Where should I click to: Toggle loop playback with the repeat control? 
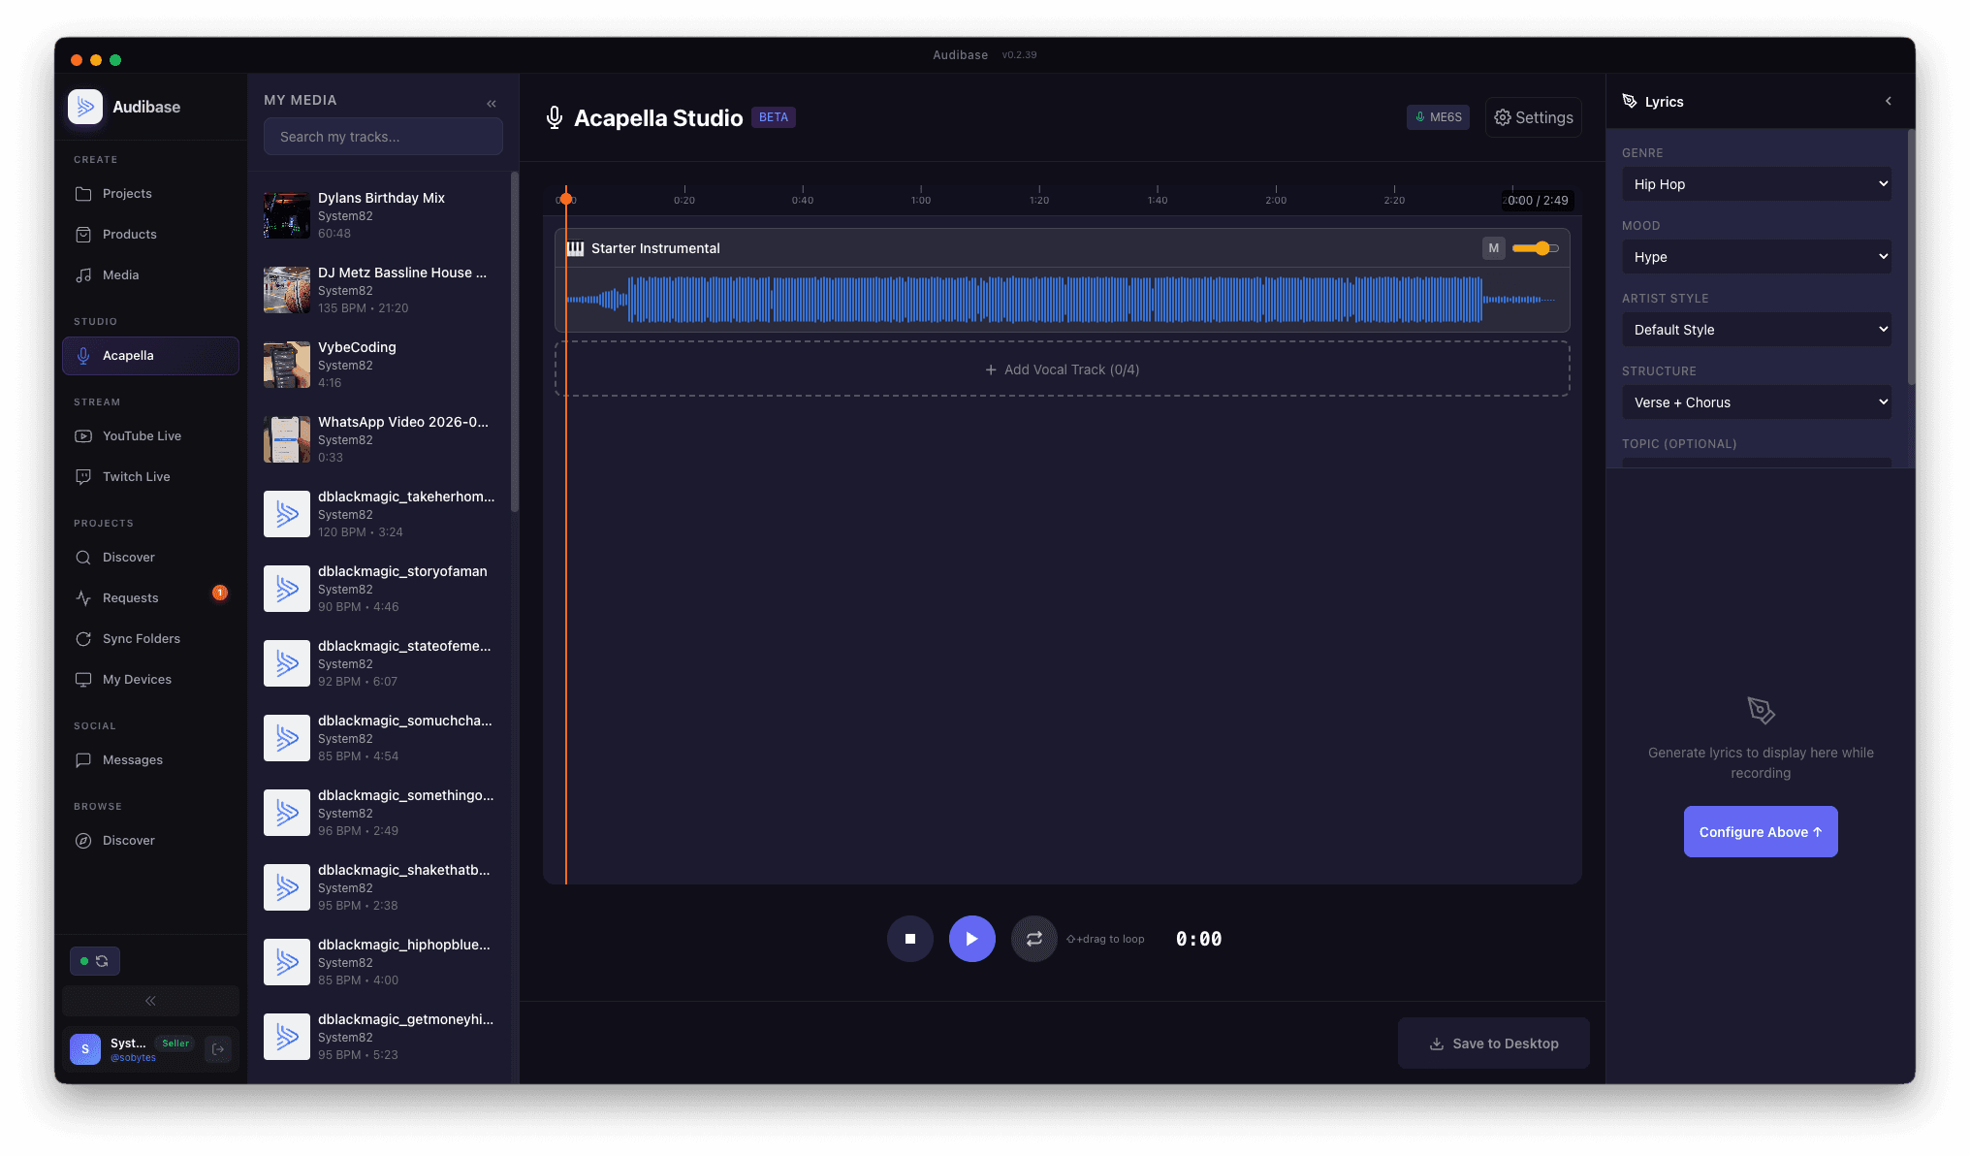click(x=1033, y=938)
